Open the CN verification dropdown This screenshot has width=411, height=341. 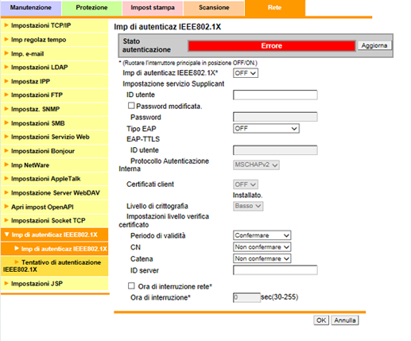point(262,247)
